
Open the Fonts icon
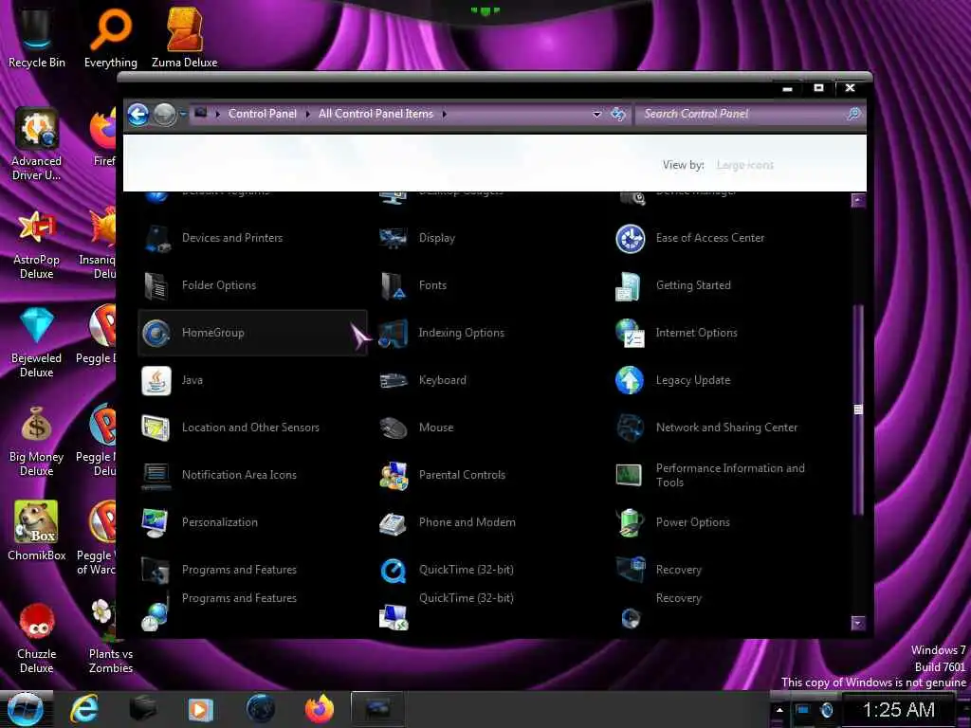coord(394,285)
